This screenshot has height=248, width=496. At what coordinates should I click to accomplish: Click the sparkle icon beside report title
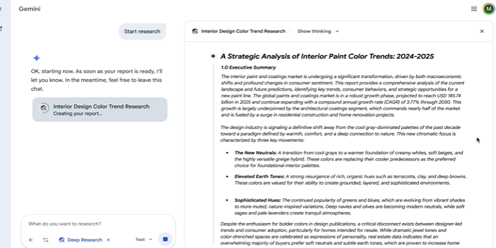coord(213,56)
